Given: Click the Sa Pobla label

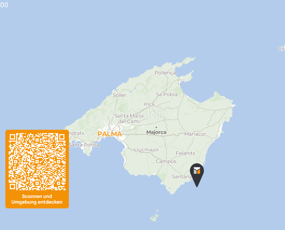Looking at the screenshot, I should [x=167, y=95].
